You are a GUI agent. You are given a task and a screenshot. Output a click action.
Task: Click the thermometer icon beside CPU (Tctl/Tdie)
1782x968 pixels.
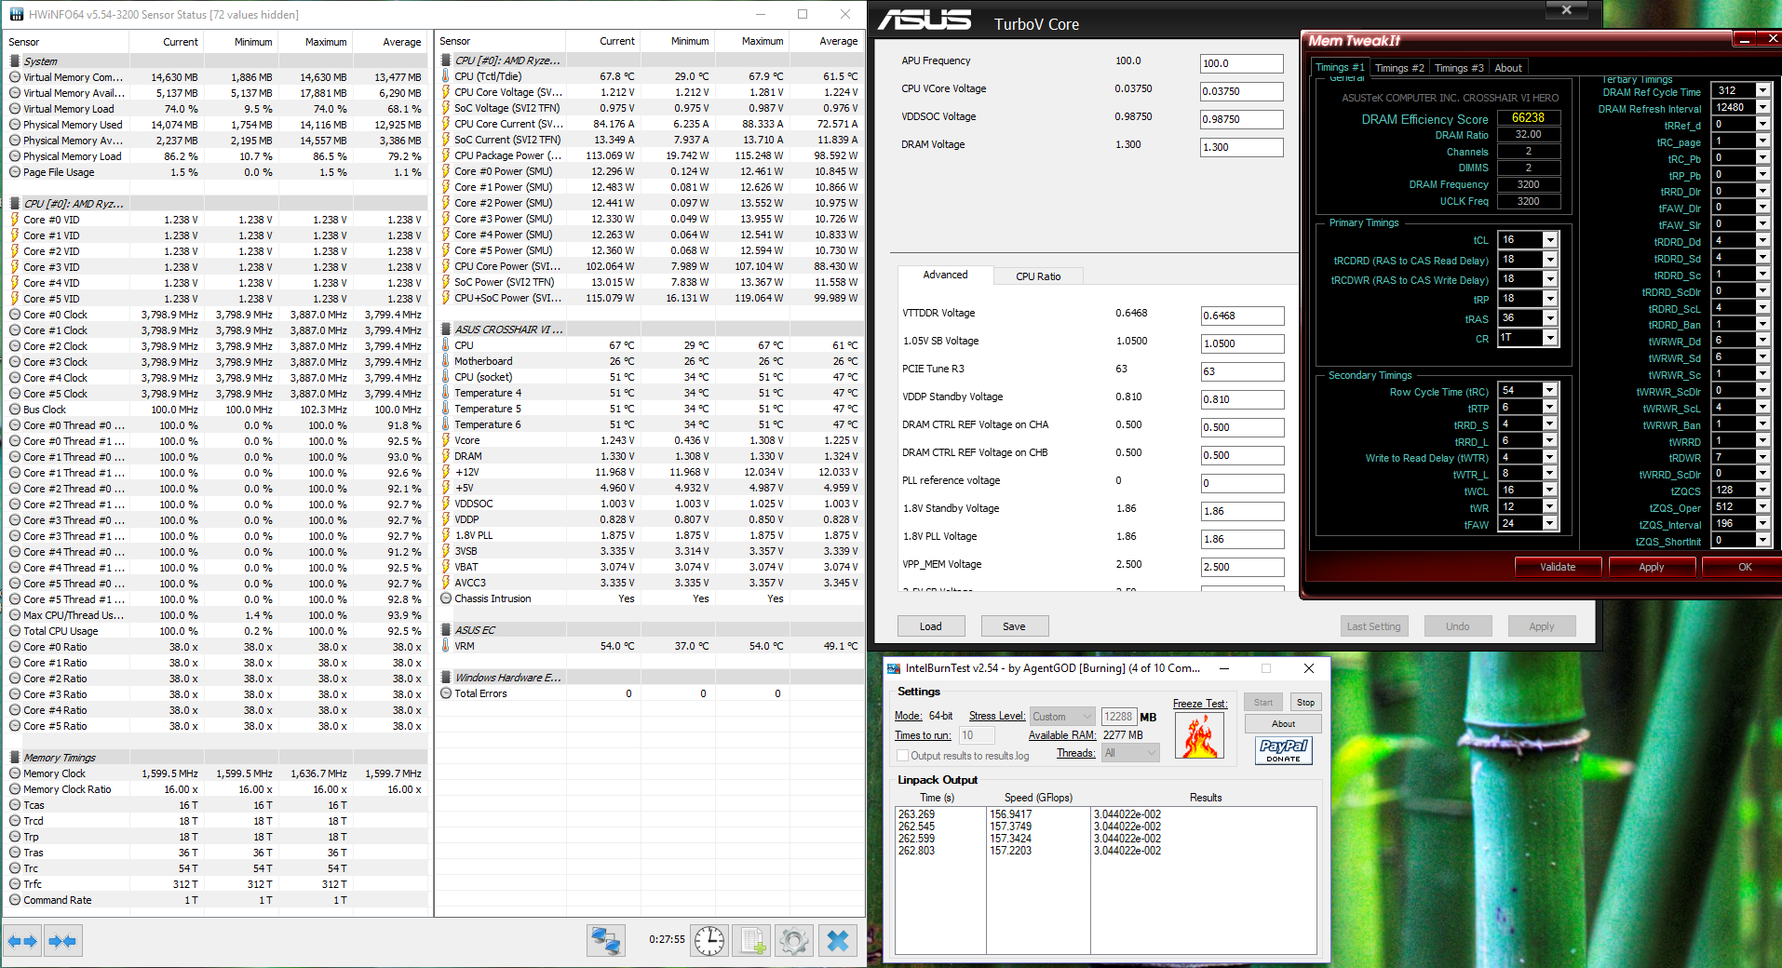447,76
